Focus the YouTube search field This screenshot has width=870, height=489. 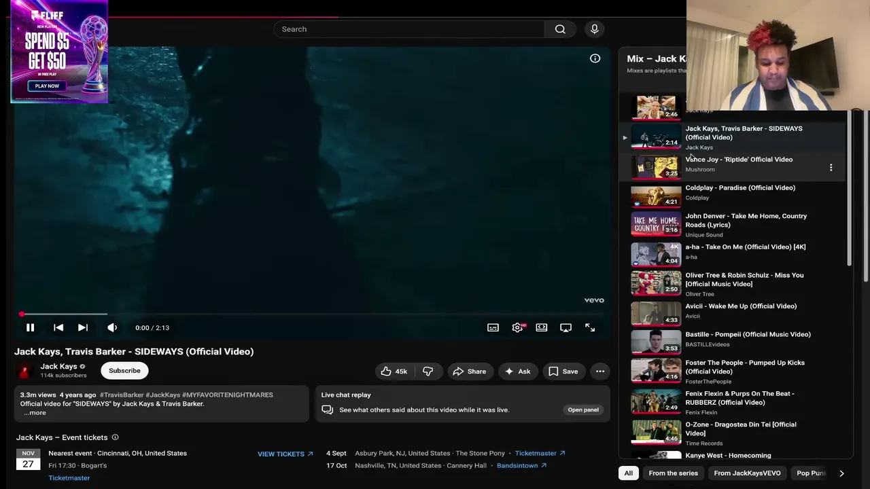(x=408, y=29)
